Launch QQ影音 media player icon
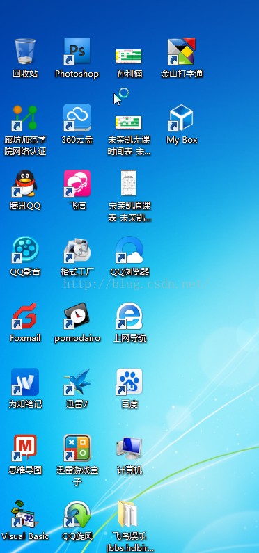The height and width of the screenshot is (553, 259). coord(25,250)
